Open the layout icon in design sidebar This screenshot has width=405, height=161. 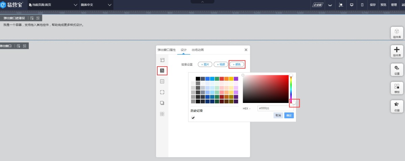click(162, 60)
